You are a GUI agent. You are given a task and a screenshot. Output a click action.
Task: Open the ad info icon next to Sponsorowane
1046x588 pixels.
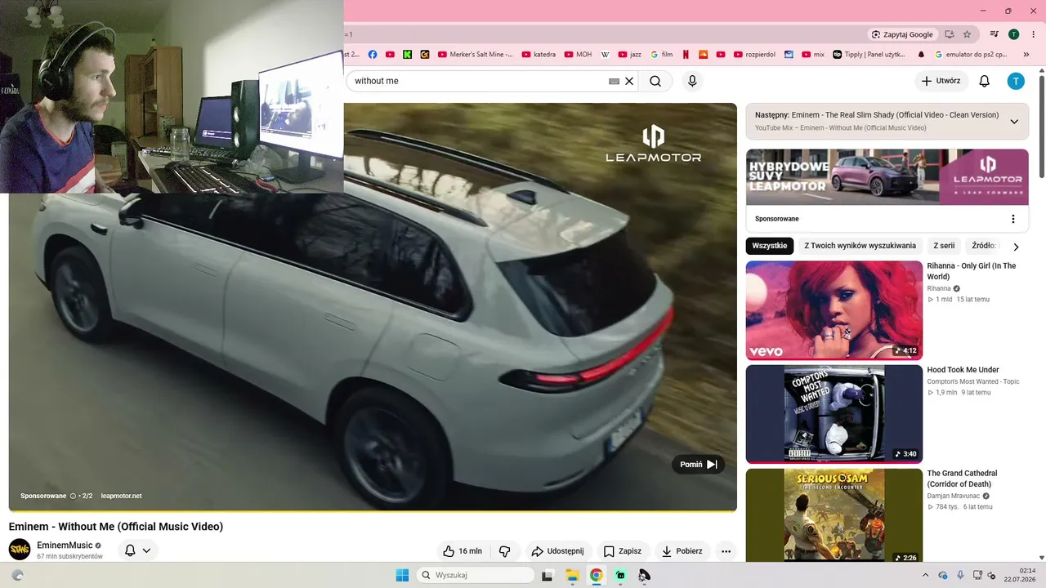pyautogui.click(x=73, y=496)
